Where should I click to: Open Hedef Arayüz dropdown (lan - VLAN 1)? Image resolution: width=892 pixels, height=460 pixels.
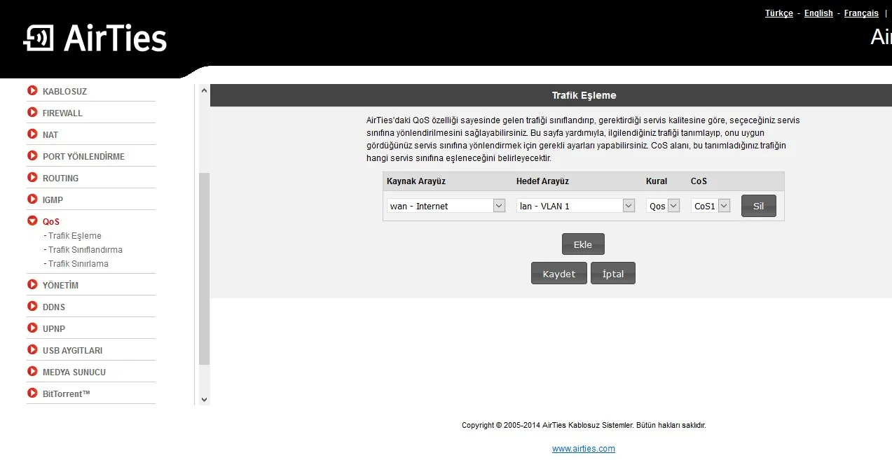pos(576,206)
